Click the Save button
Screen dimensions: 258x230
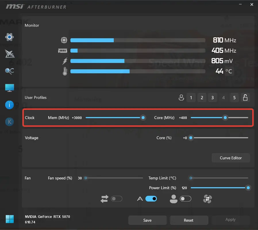click(147, 220)
